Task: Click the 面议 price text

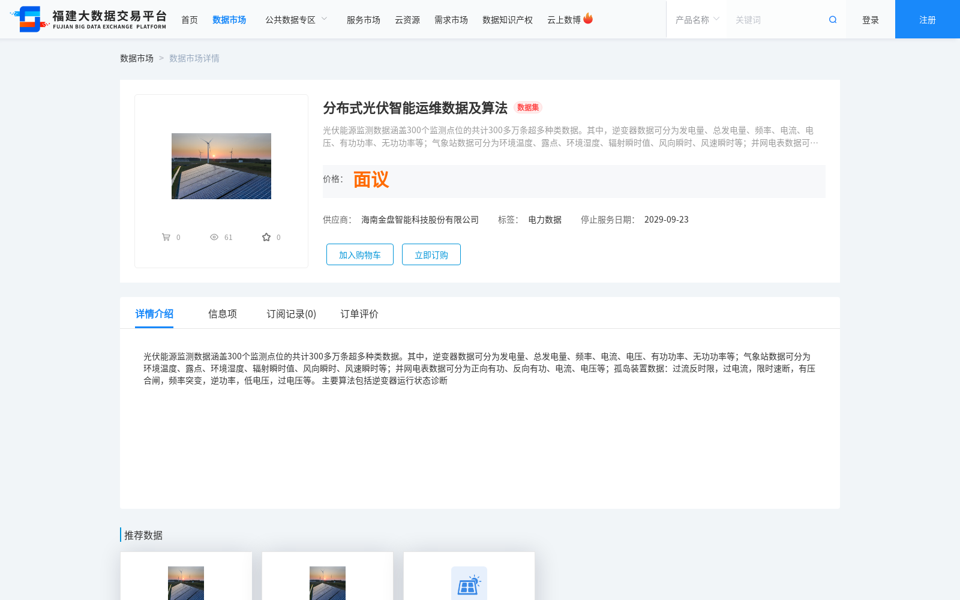Action: pos(371,179)
